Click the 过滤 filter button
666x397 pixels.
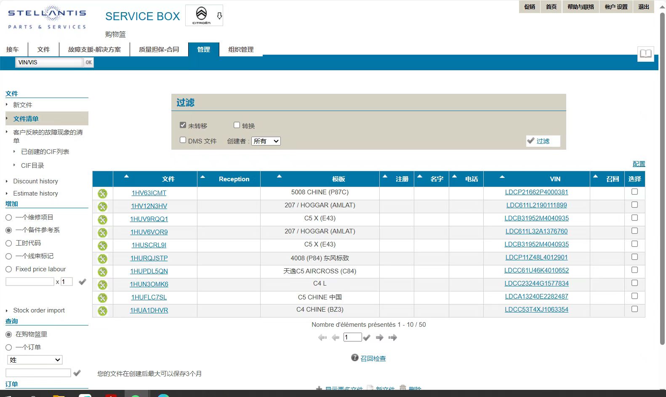pos(543,141)
